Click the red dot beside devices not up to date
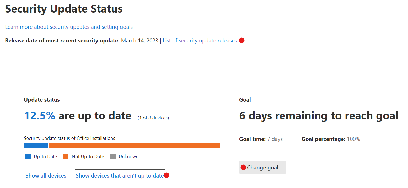The height and width of the screenshot is (188, 408). [x=167, y=175]
